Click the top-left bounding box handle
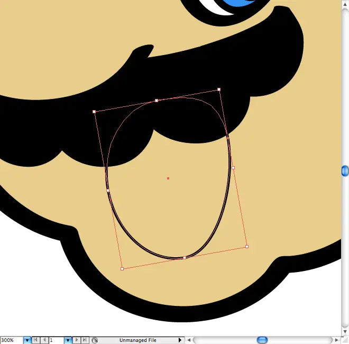 click(94, 112)
